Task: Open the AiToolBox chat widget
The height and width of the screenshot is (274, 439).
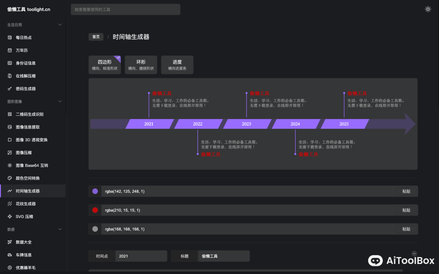Action: pos(375,261)
